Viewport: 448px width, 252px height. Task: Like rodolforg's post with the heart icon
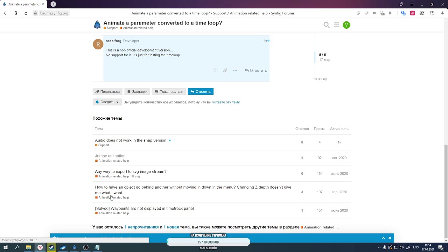(x=215, y=70)
